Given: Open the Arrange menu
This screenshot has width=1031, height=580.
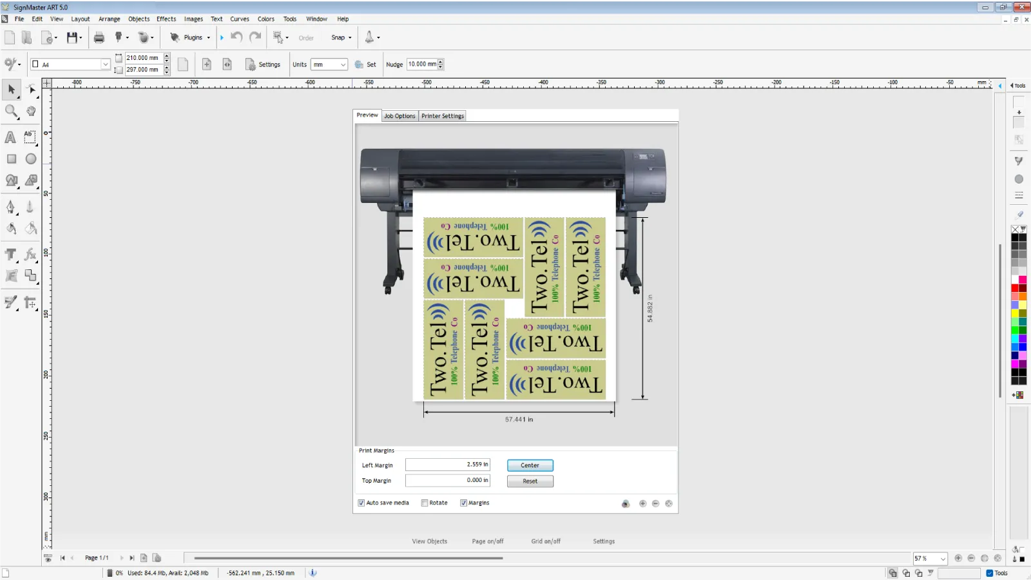Looking at the screenshot, I should click(x=110, y=19).
